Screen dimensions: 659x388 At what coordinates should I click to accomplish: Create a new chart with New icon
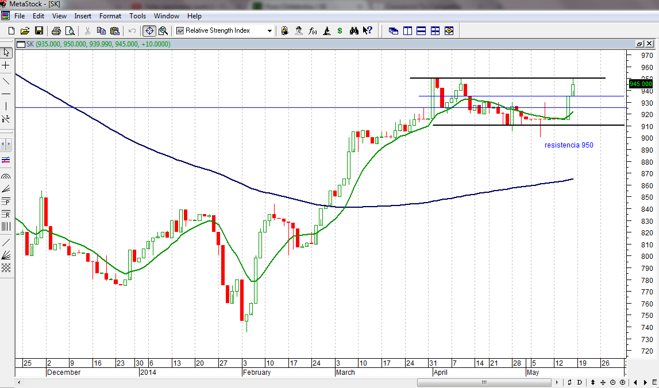coord(11,30)
